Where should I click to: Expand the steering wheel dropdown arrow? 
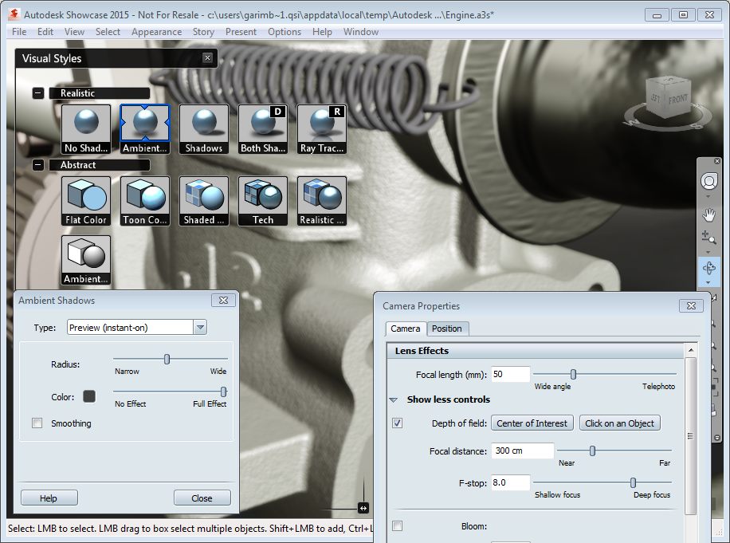click(x=708, y=196)
